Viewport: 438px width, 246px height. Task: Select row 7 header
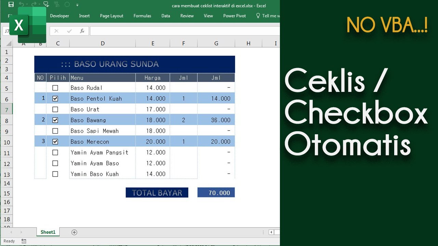pyautogui.click(x=7, y=110)
